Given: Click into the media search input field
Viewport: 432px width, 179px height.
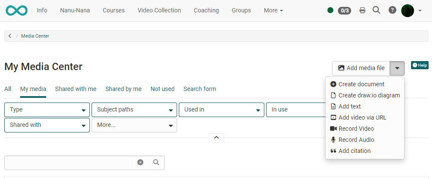Looking at the screenshot, I should coord(68,162).
